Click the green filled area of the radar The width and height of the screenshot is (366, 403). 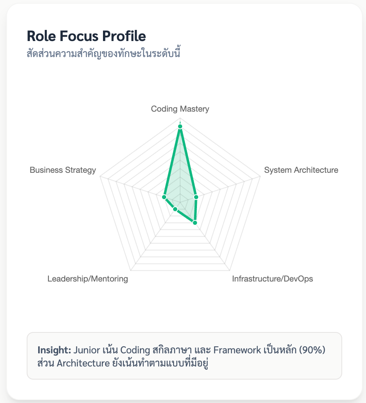180,181
